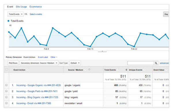Click the Day view button
The image size is (173, 111).
pyautogui.click(x=166, y=14)
